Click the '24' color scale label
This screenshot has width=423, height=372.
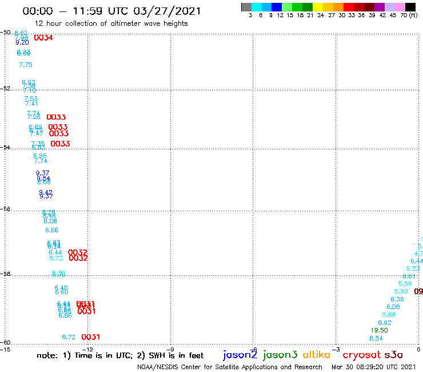pos(321,15)
